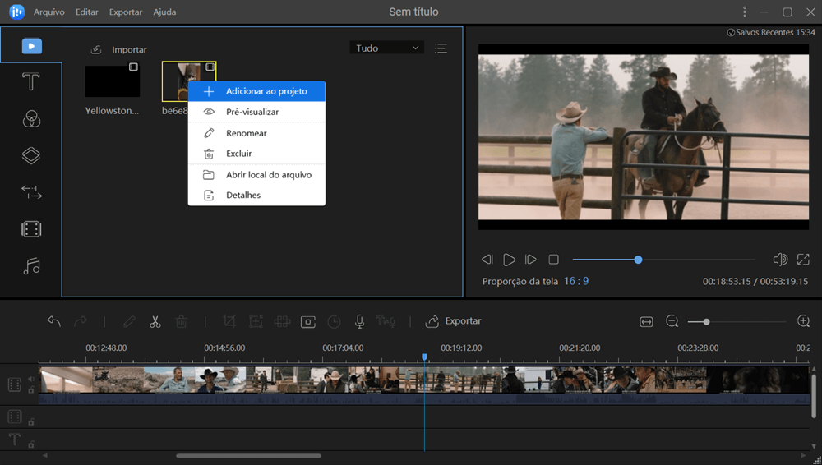Viewport: 822px width, 465px height.
Task: Tick the checkbox on Yellowston... thumbnail
Action: click(x=133, y=67)
